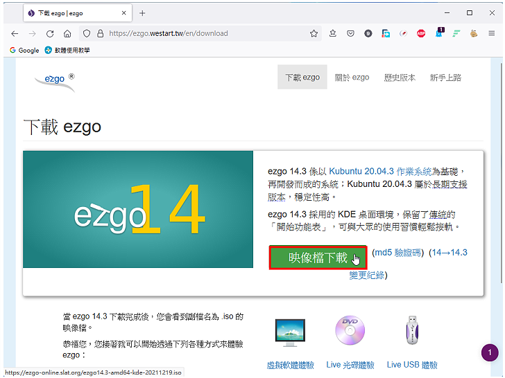Screen dimensions: 505x378
Task: Follow the Kubuntu 20.04.3 作業系統 link
Action: point(380,171)
